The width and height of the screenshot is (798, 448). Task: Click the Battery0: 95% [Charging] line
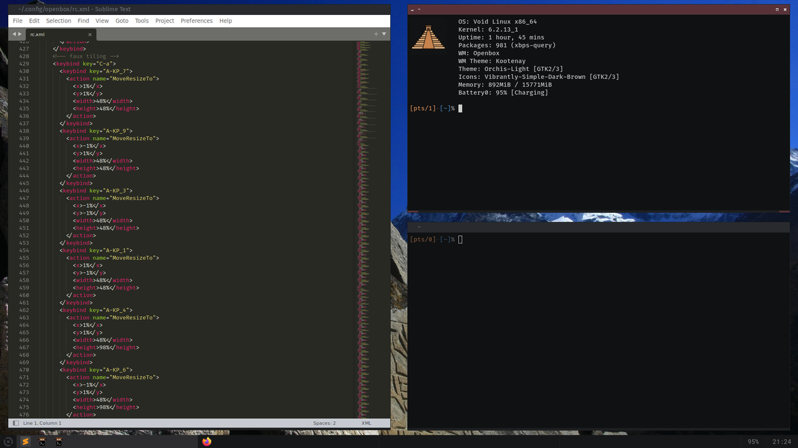click(x=503, y=93)
